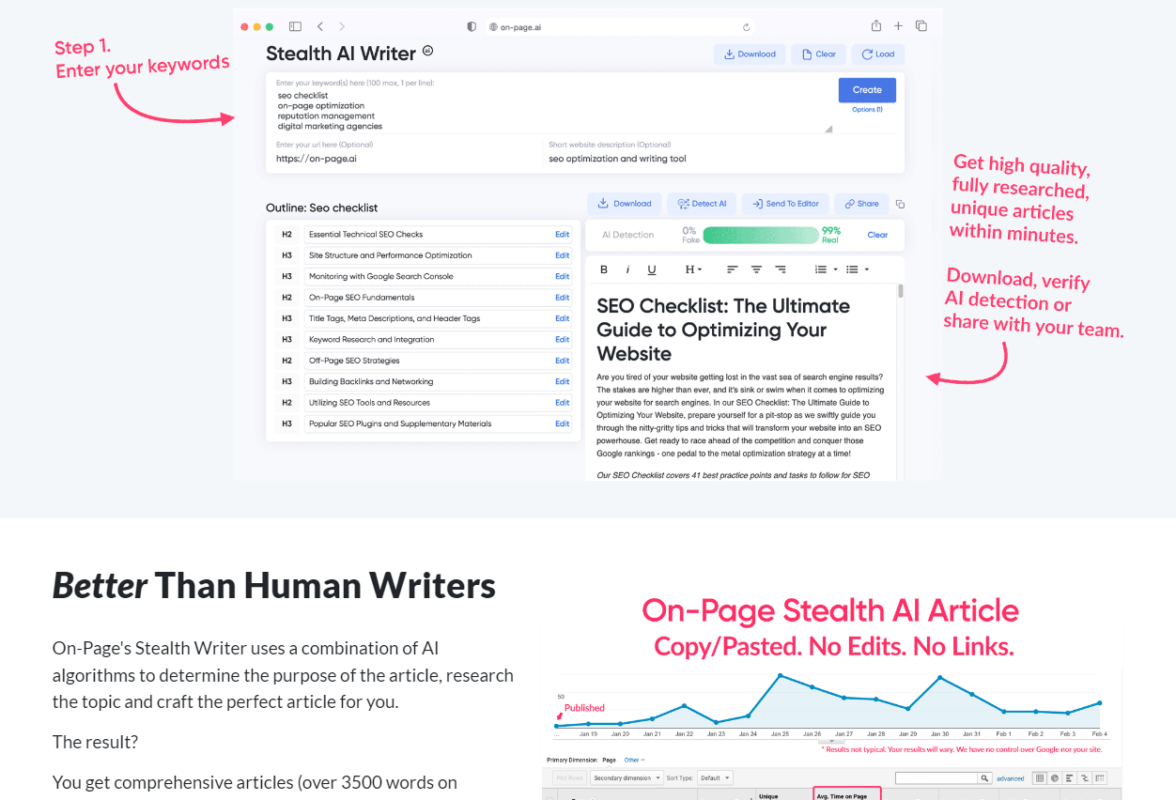The width and height of the screenshot is (1176, 800).
Task: Toggle the Safari sidebar icon
Action: point(295,26)
